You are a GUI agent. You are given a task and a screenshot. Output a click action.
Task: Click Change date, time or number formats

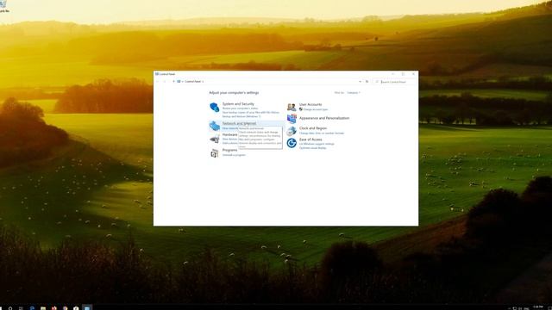322,133
